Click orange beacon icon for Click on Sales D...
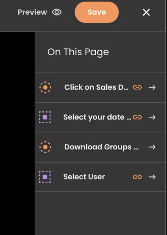167x235 pixels. click(x=45, y=87)
